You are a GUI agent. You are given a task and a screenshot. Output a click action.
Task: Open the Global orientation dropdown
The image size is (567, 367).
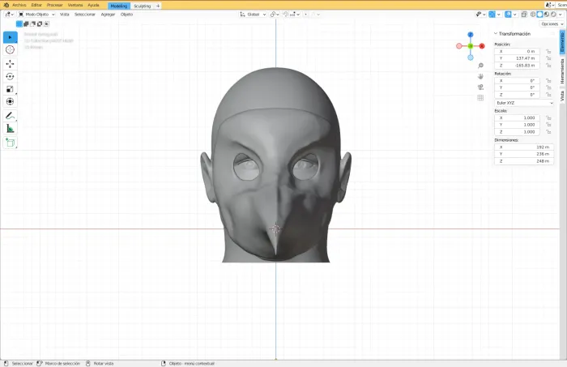pyautogui.click(x=253, y=15)
